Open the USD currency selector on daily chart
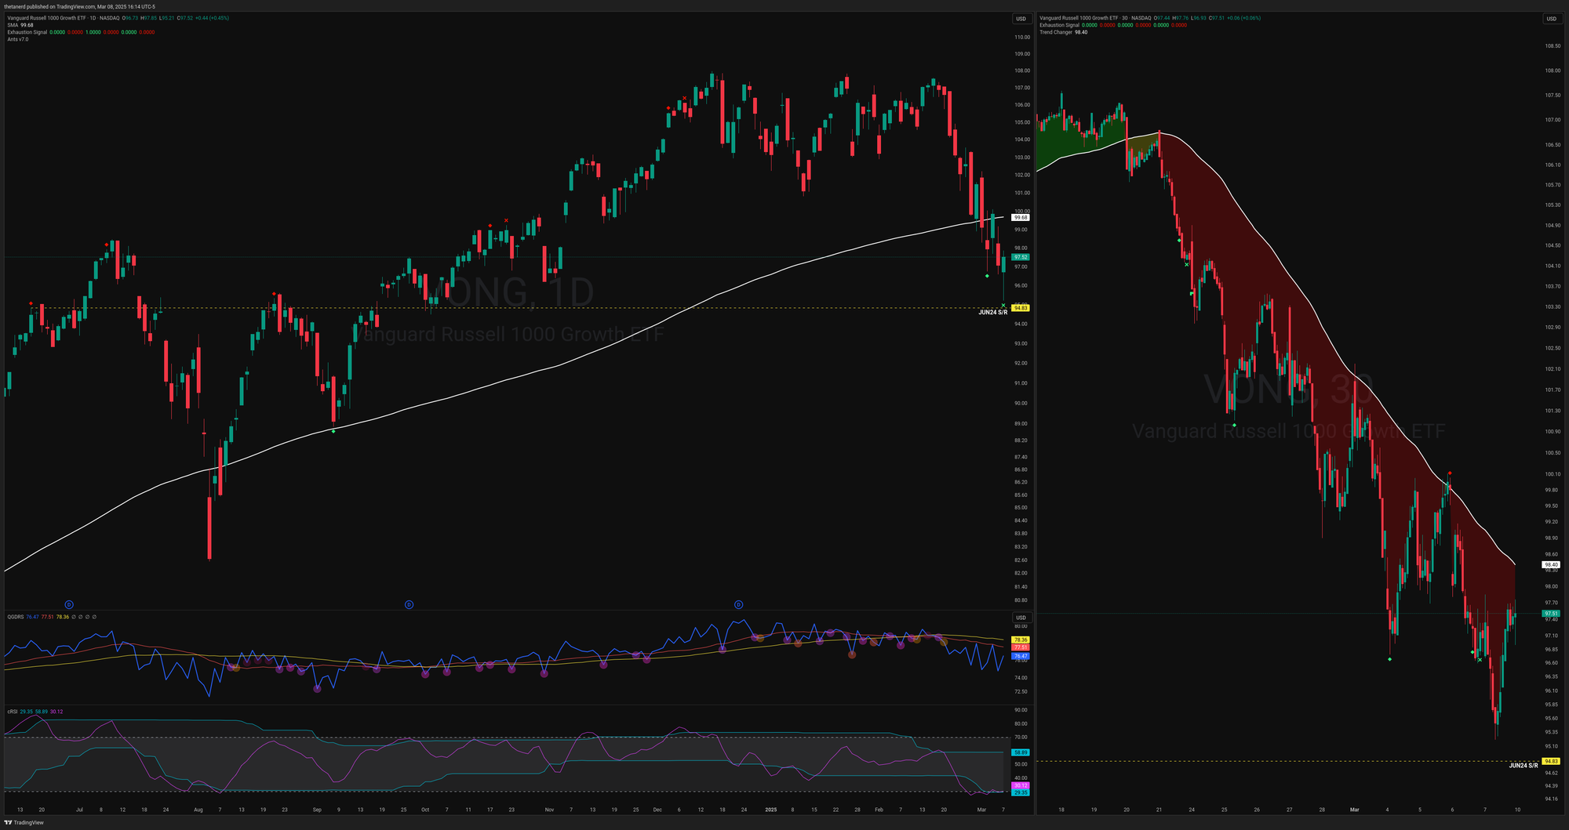1569x830 pixels. pos(1021,19)
